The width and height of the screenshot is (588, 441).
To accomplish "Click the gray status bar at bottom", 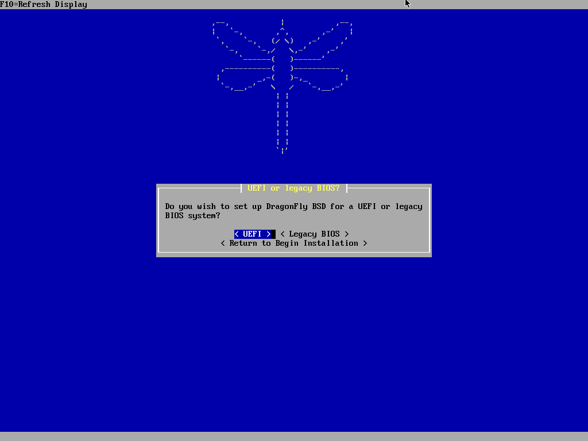I will pyautogui.click(x=294, y=436).
